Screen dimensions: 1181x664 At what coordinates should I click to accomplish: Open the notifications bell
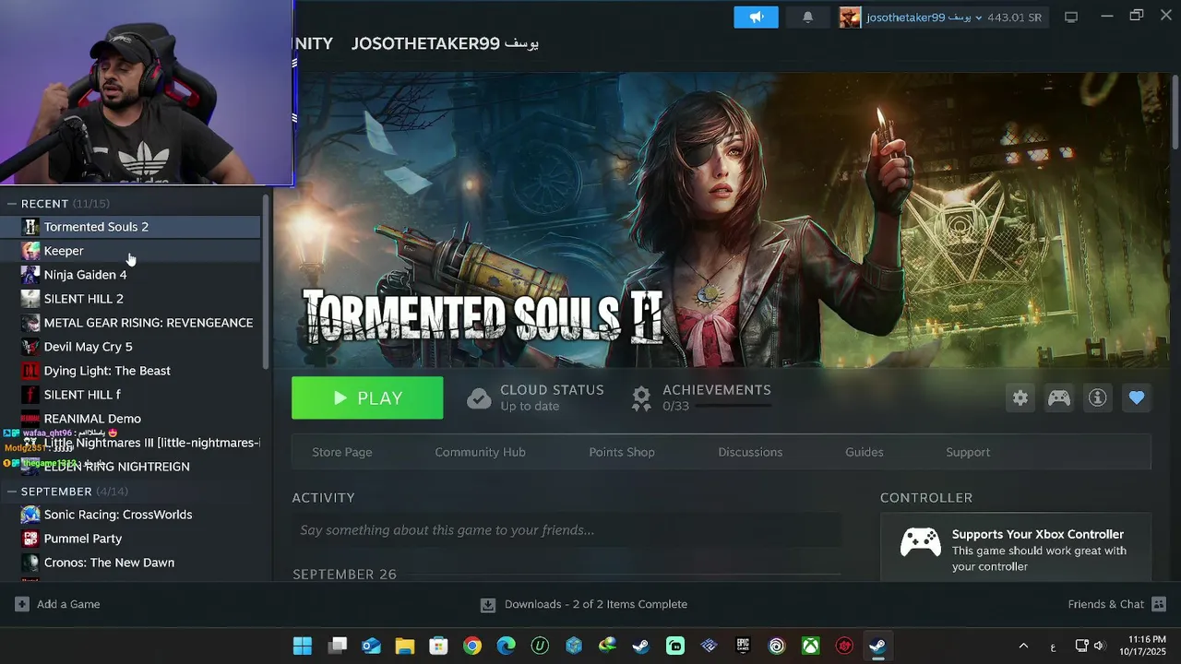[x=807, y=17]
